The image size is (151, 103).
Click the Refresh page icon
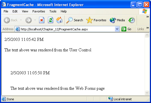coord(50,20)
